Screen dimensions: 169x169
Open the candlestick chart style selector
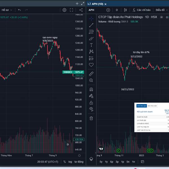tap(125, 10)
